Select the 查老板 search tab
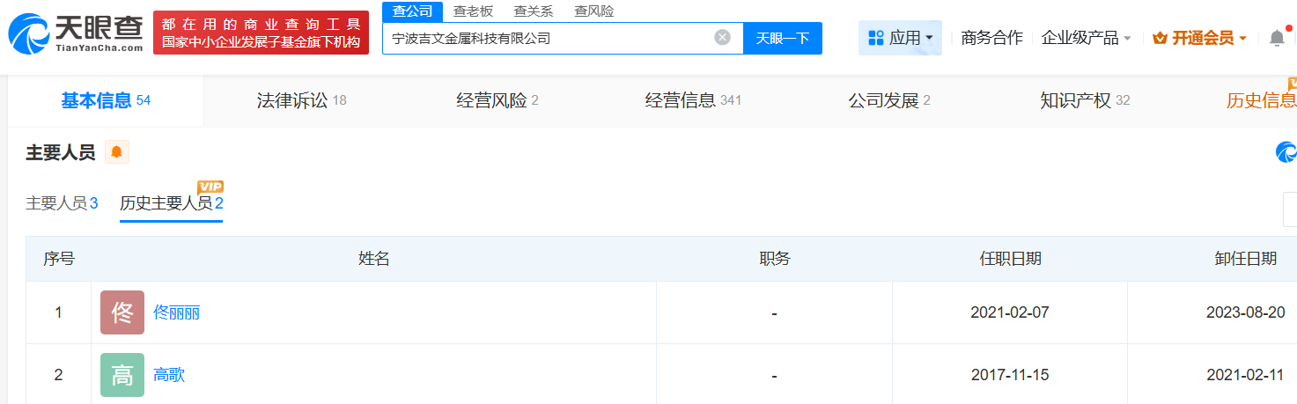The image size is (1297, 404). coord(473,11)
